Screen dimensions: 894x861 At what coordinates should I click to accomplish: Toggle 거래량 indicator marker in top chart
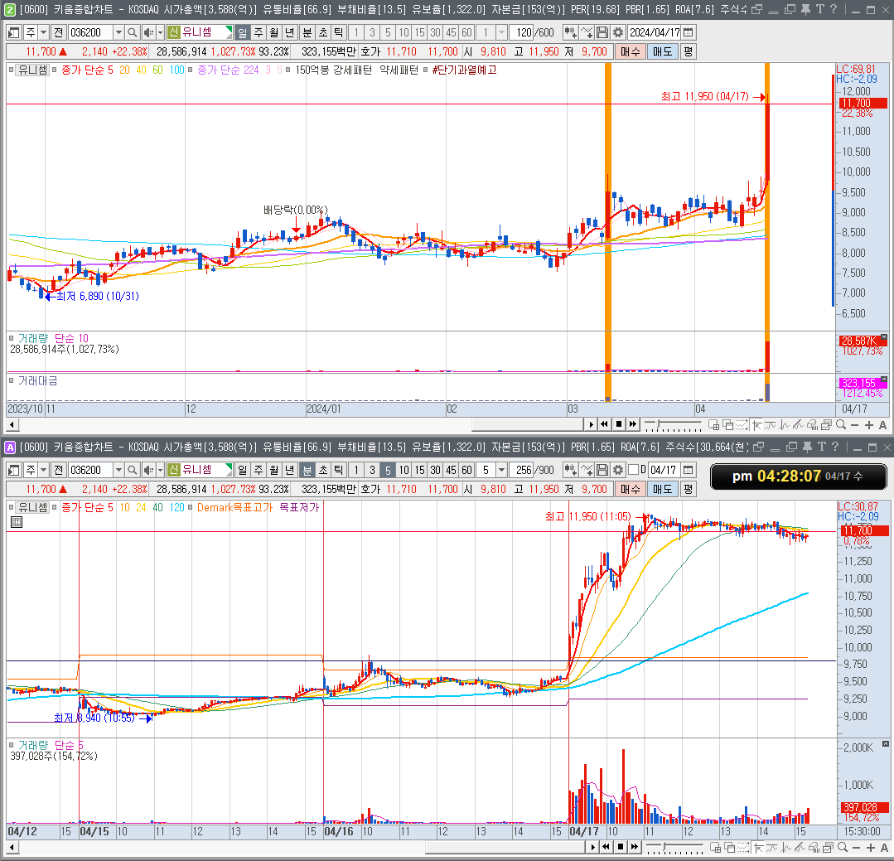tap(12, 337)
